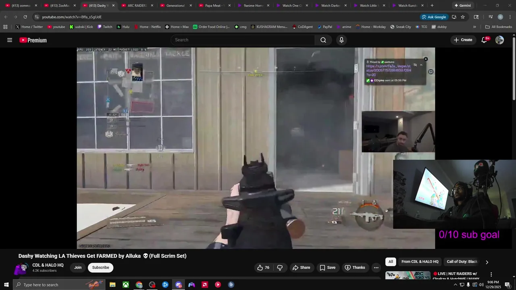Open the YouTube account avatar menu

(x=499, y=40)
